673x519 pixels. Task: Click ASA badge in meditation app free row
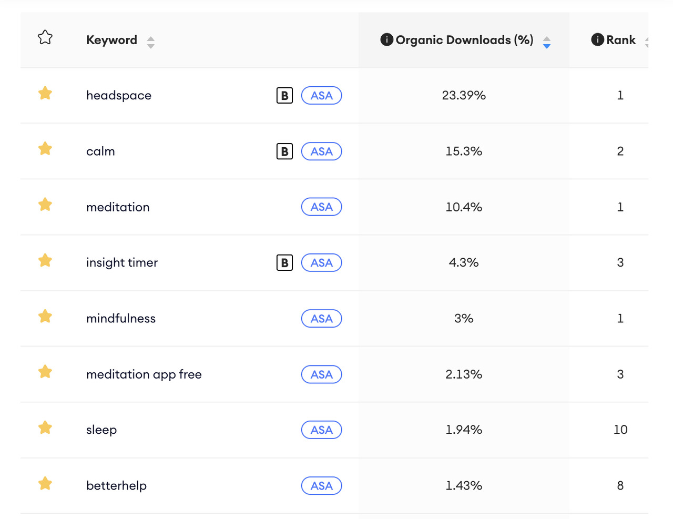[322, 374]
